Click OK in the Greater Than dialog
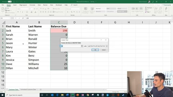The width and height of the screenshot is (173, 97). 95,50
